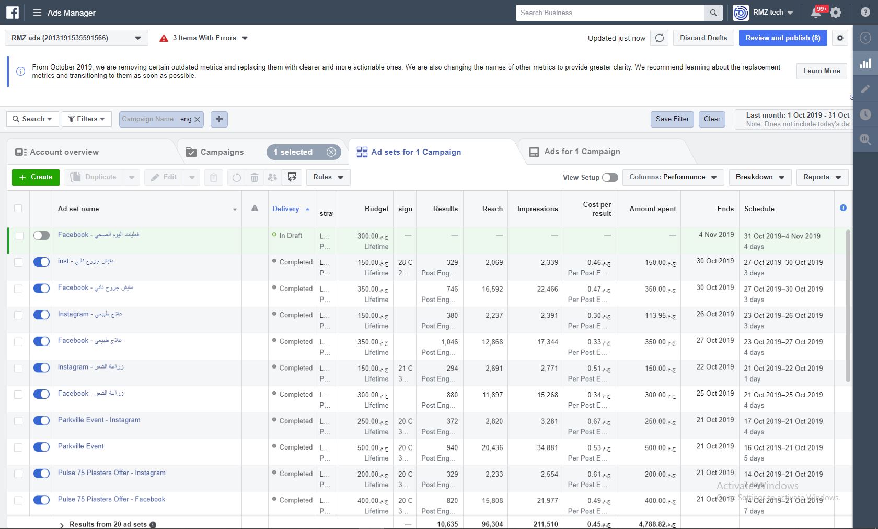Viewport: 878px width, 529px height.
Task: Open the Breakdown dropdown
Action: click(x=760, y=177)
